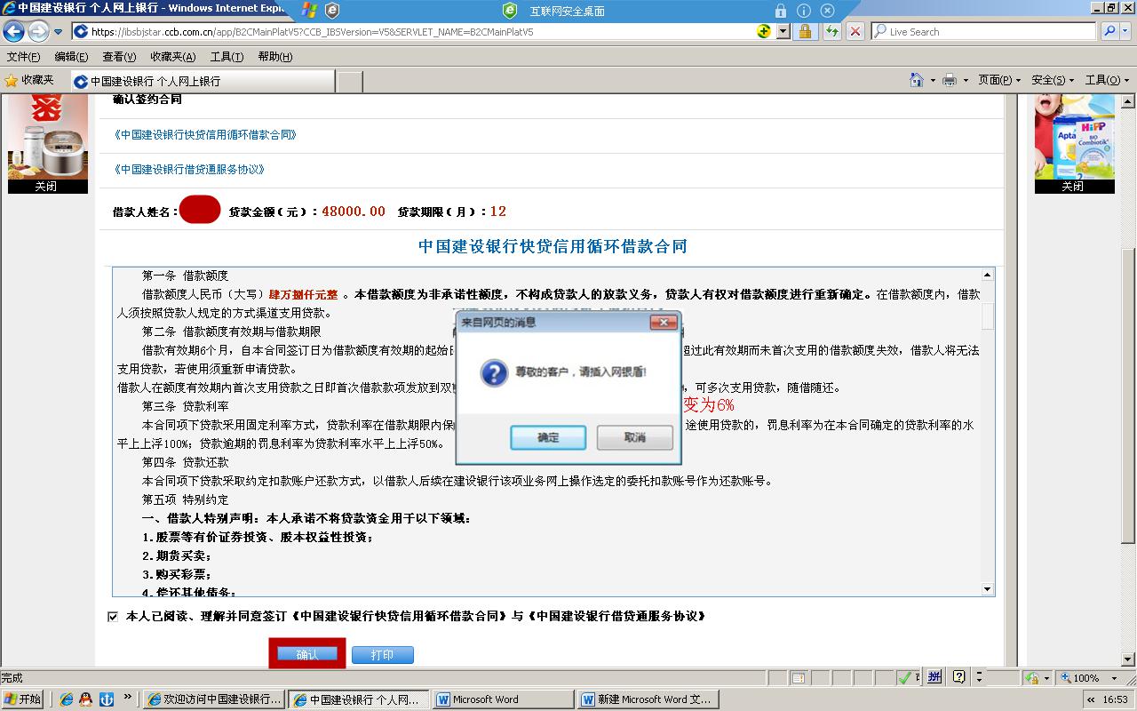This screenshot has height=711, width=1137.
Task: Open the 收藏夹(A) menu
Action: coord(172,56)
